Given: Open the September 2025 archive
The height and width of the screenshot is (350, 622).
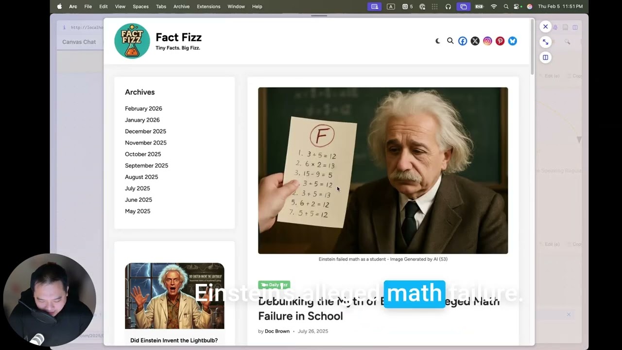Looking at the screenshot, I should (146, 166).
